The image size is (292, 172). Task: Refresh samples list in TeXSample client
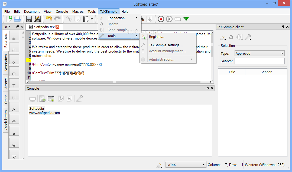(231, 37)
